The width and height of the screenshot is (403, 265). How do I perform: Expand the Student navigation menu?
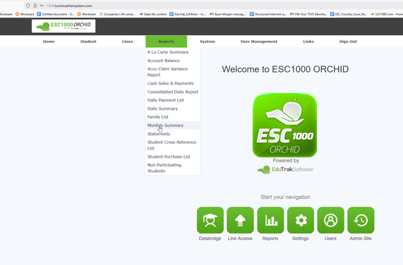[x=88, y=42]
